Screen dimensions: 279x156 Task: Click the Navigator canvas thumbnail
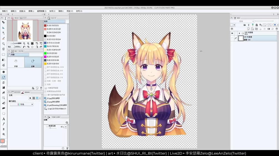click(25, 30)
